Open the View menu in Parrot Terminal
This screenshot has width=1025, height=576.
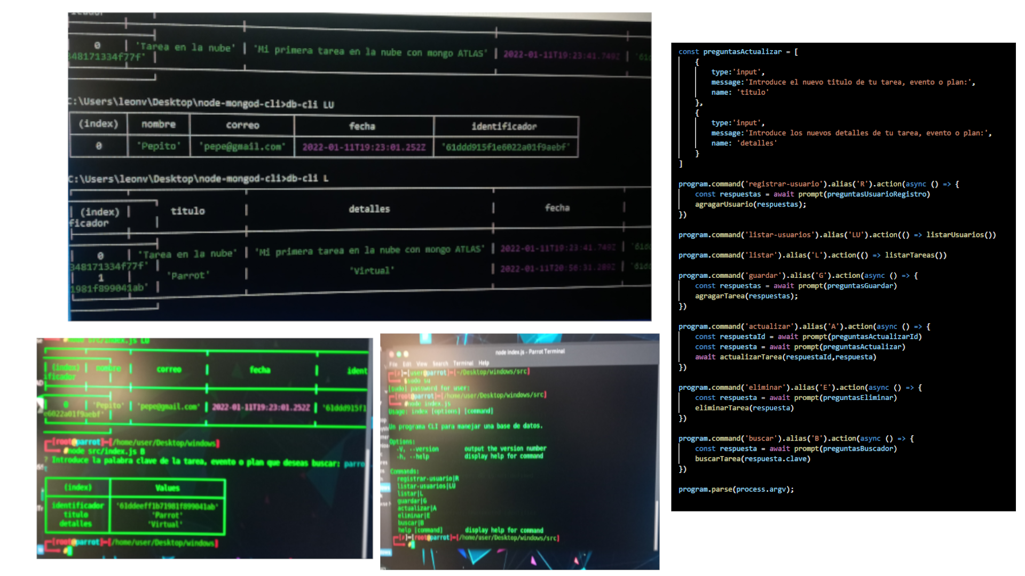click(x=422, y=364)
